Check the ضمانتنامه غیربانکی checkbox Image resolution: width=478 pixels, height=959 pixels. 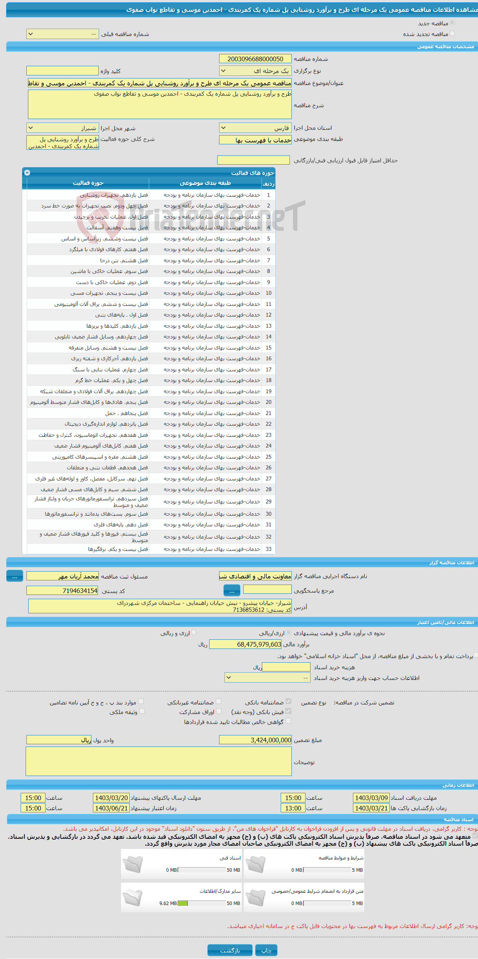[219, 702]
